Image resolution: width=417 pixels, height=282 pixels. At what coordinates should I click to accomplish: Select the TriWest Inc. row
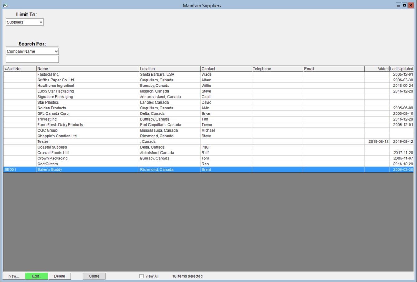click(x=208, y=119)
